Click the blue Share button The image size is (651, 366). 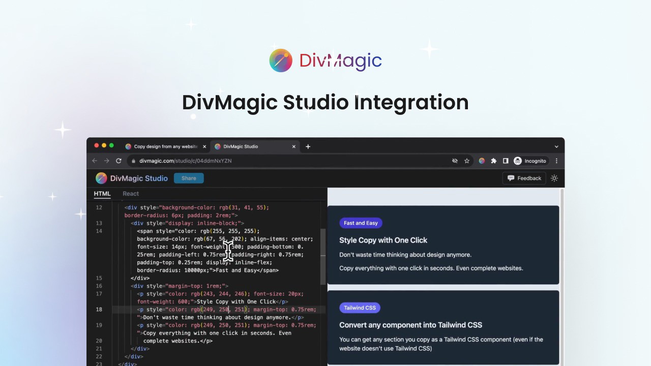click(189, 178)
